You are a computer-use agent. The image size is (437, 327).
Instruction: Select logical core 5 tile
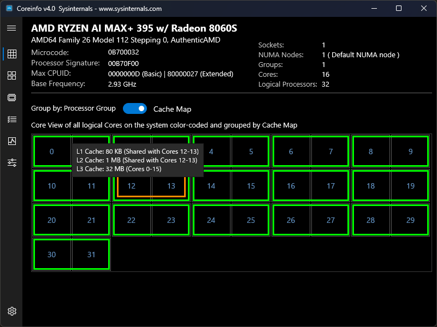(251, 152)
